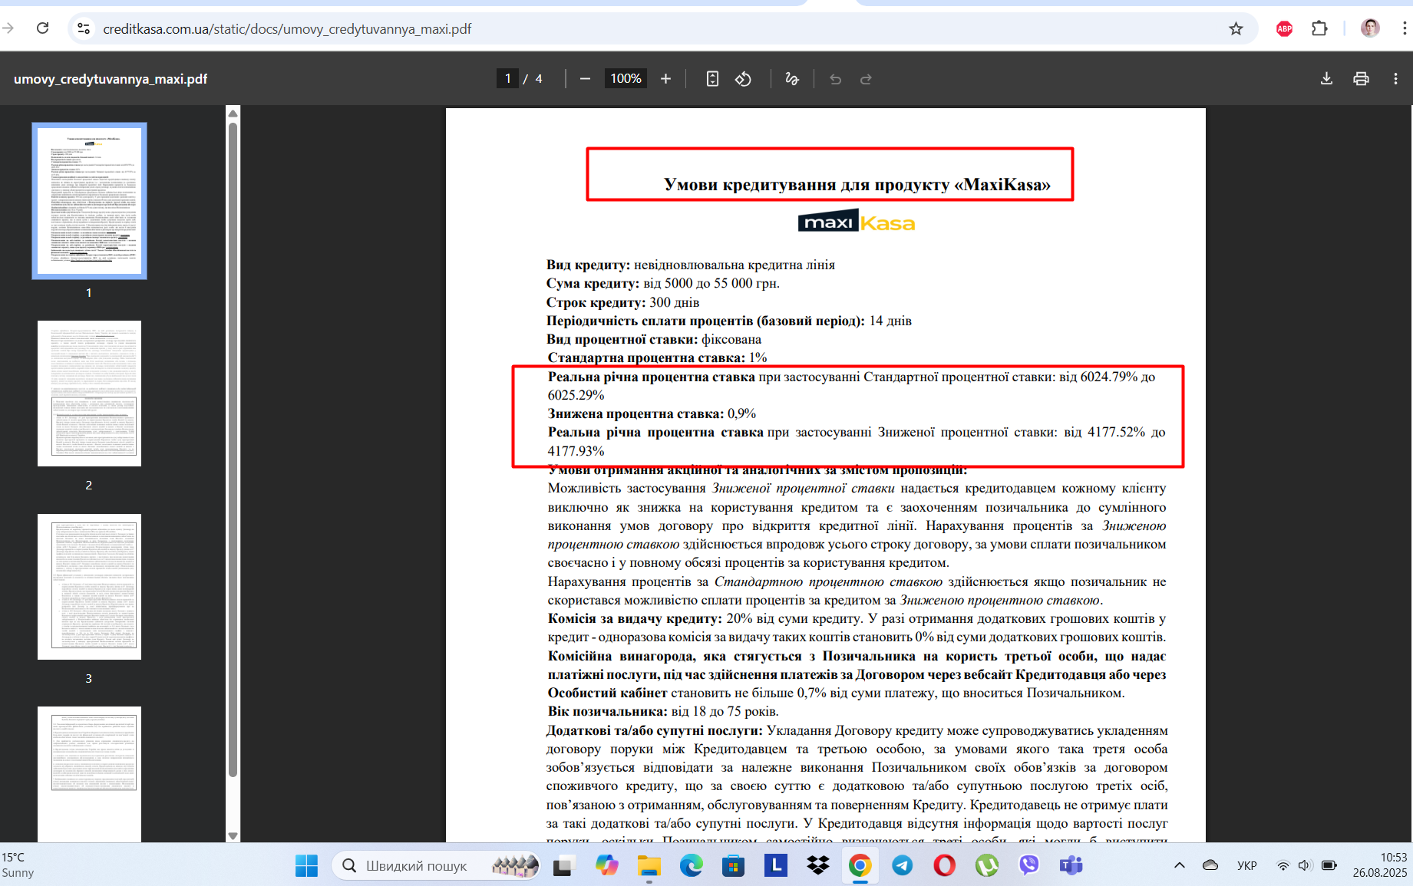This screenshot has height=886, width=1413.
Task: Click the Fit to page icon
Action: (x=712, y=78)
